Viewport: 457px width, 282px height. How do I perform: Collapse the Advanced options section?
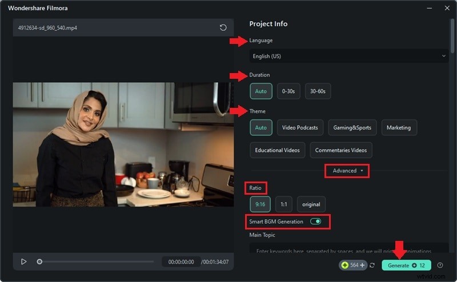347,171
